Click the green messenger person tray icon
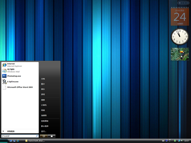Image resolution: width=191 pixels, height=143 pixels. point(175,140)
